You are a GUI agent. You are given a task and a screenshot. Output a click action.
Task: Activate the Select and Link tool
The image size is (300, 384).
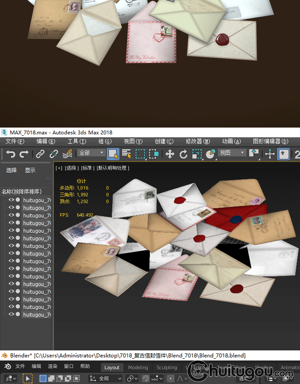(x=40, y=154)
